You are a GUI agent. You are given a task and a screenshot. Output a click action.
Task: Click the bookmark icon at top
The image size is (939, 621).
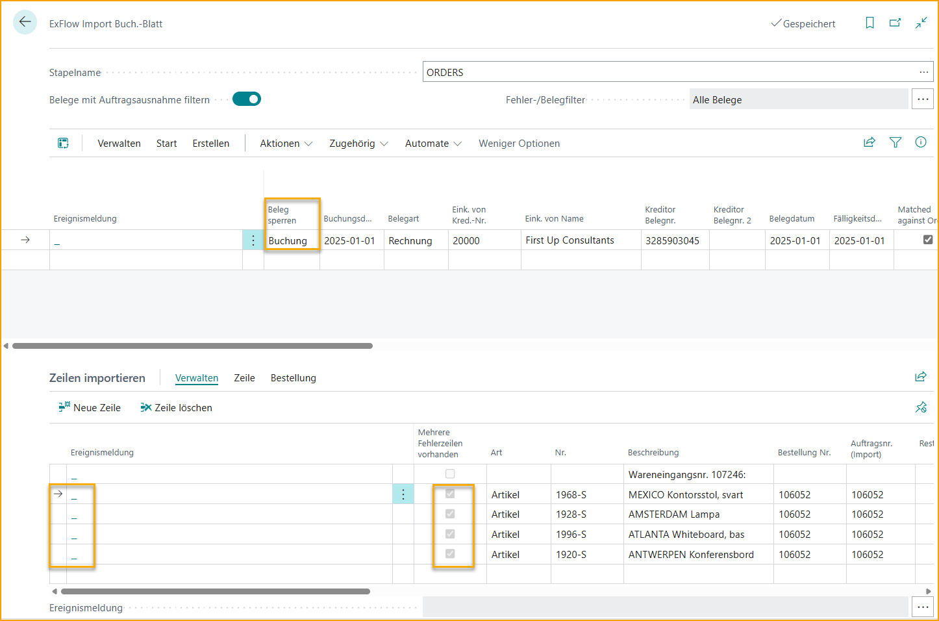[x=870, y=23]
